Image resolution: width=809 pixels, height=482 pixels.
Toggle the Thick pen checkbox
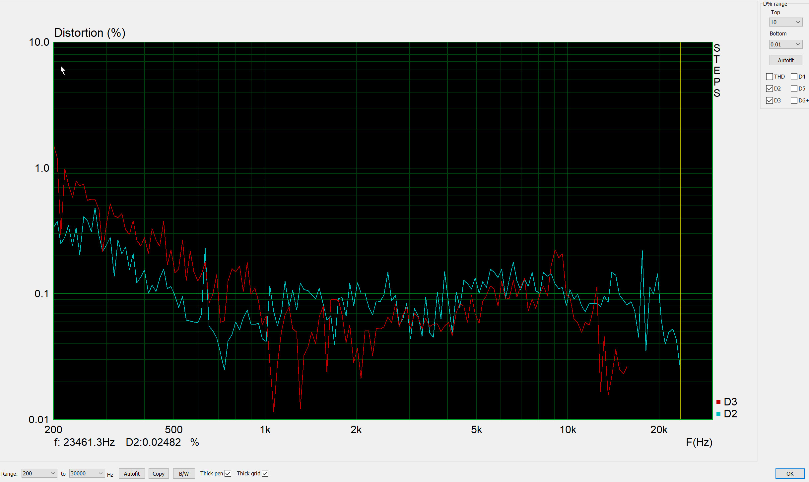tap(228, 473)
